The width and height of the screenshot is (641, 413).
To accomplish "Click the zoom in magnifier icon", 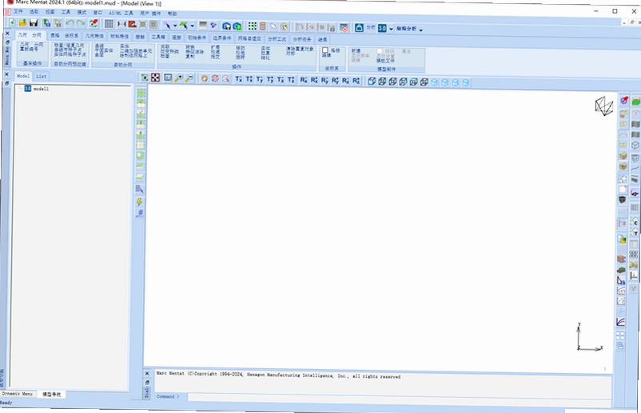I will point(178,78).
